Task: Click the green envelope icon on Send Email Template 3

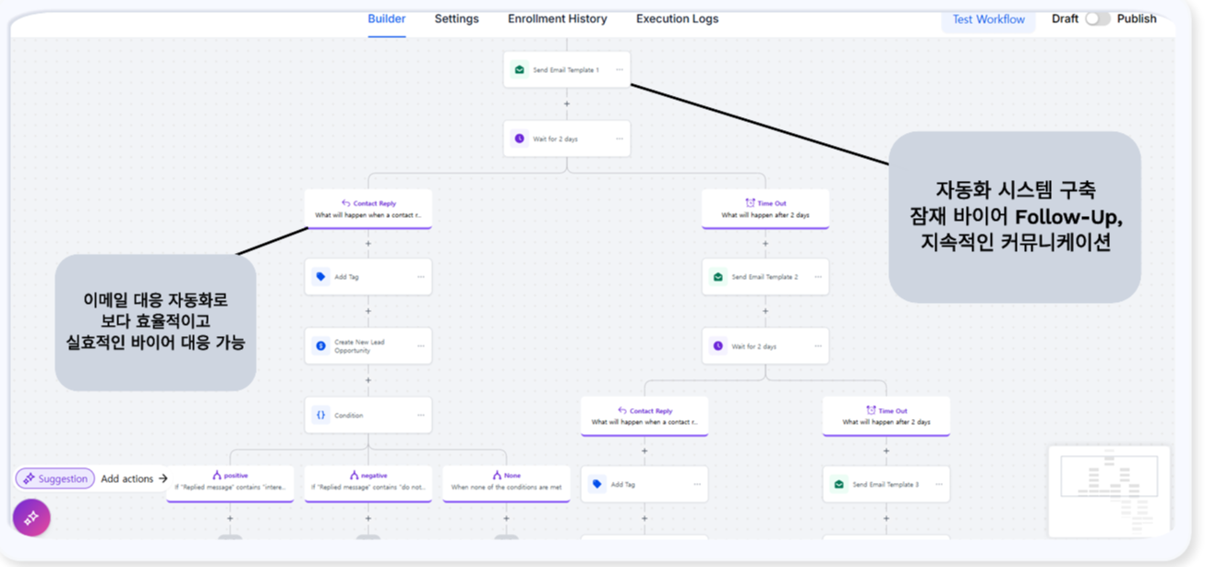Action: (838, 484)
